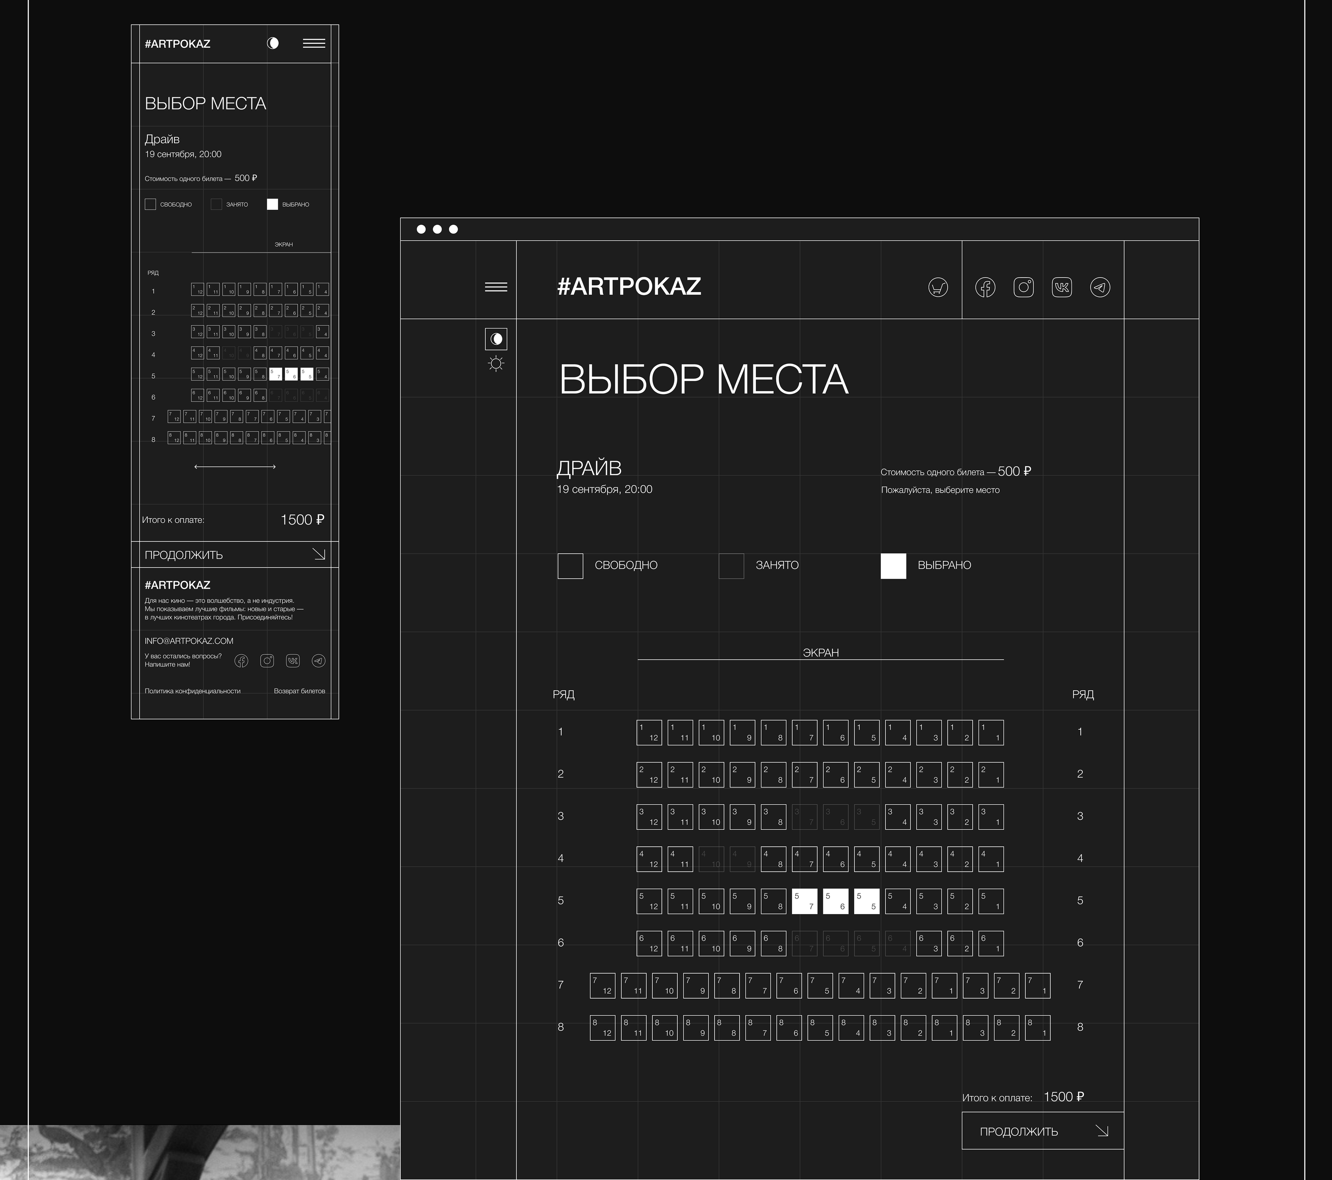The width and height of the screenshot is (1332, 1180).
Task: Click the Facebook icon in desktop header
Action: (x=985, y=287)
